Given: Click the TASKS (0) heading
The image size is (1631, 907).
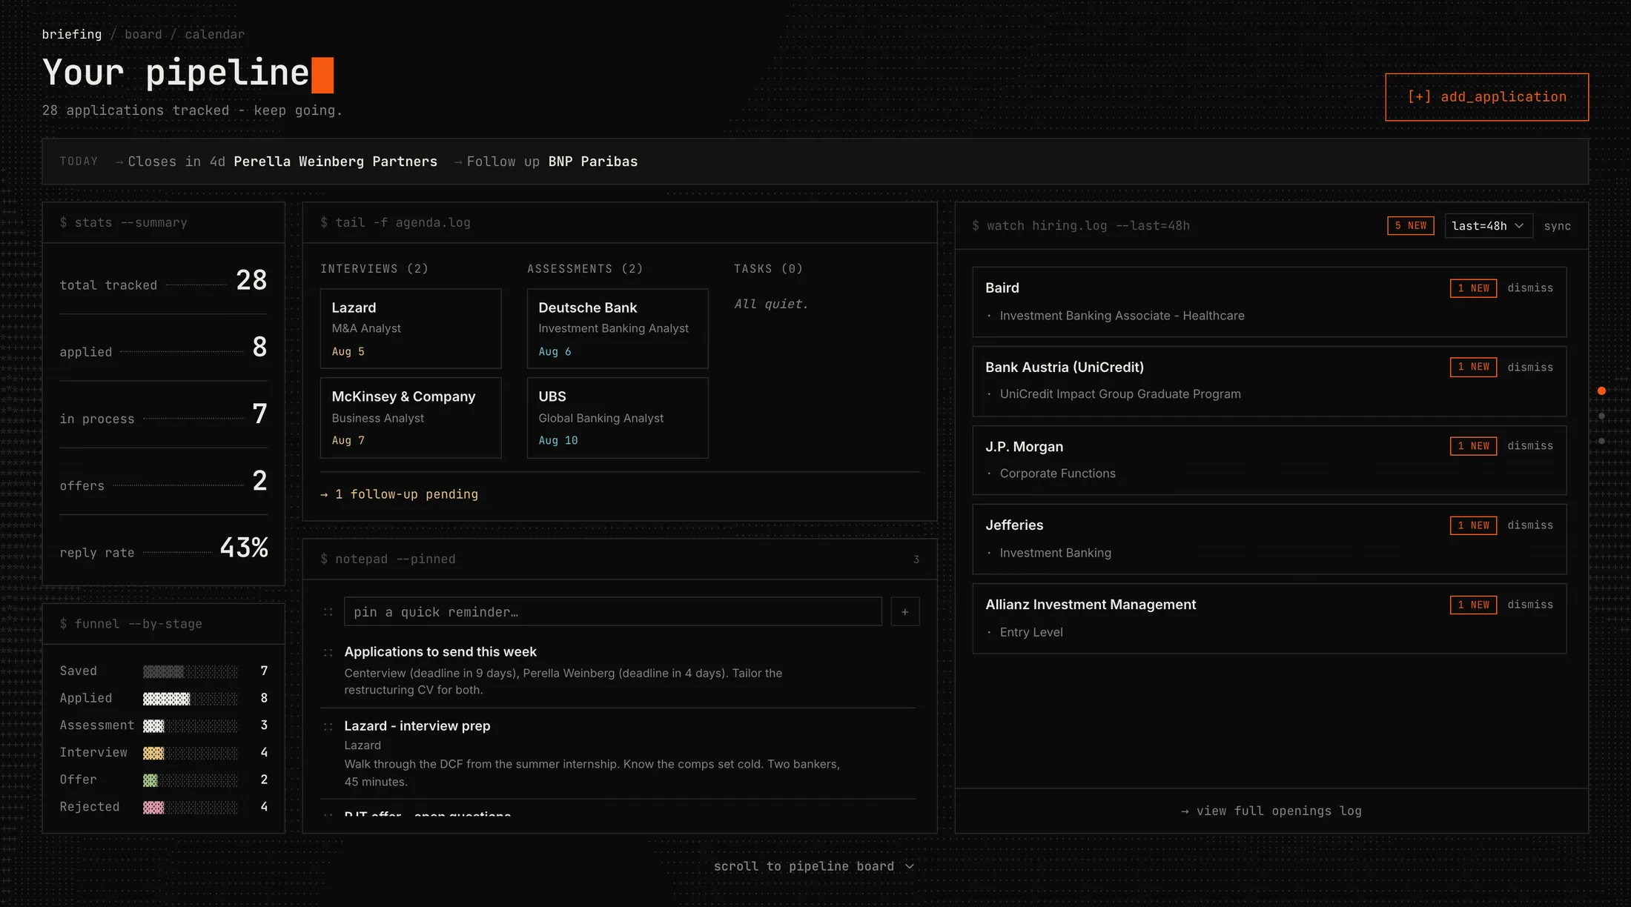Looking at the screenshot, I should pos(768,269).
